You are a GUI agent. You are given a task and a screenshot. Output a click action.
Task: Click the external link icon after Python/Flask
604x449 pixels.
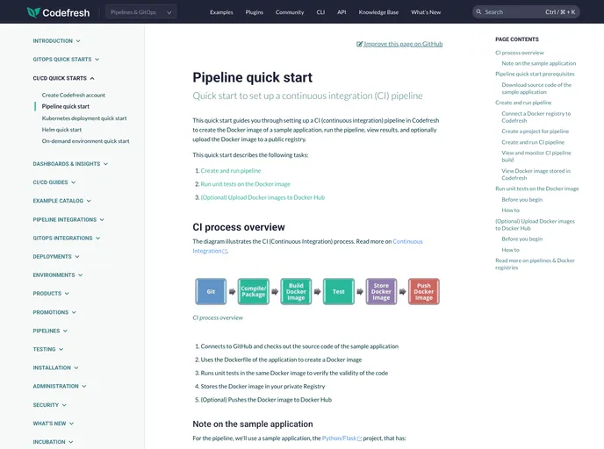[x=360, y=438]
